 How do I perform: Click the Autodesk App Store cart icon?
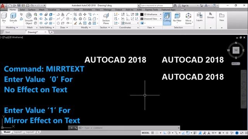[x=201, y=5]
